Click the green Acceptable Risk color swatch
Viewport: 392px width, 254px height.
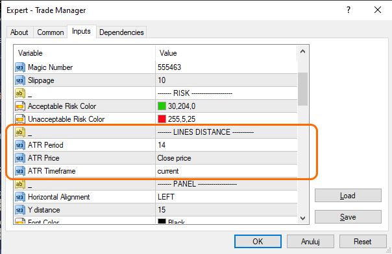[162, 106]
